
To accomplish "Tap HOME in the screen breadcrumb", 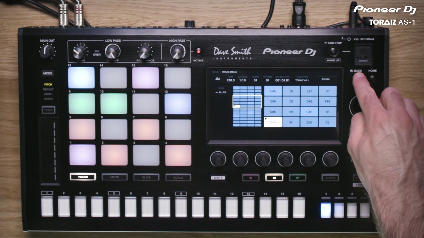I will click(x=215, y=72).
